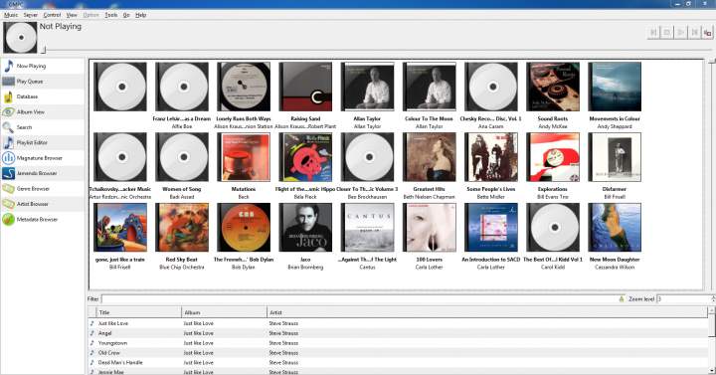Open the Play Queue in sidebar
716x375 pixels.
[x=42, y=82]
